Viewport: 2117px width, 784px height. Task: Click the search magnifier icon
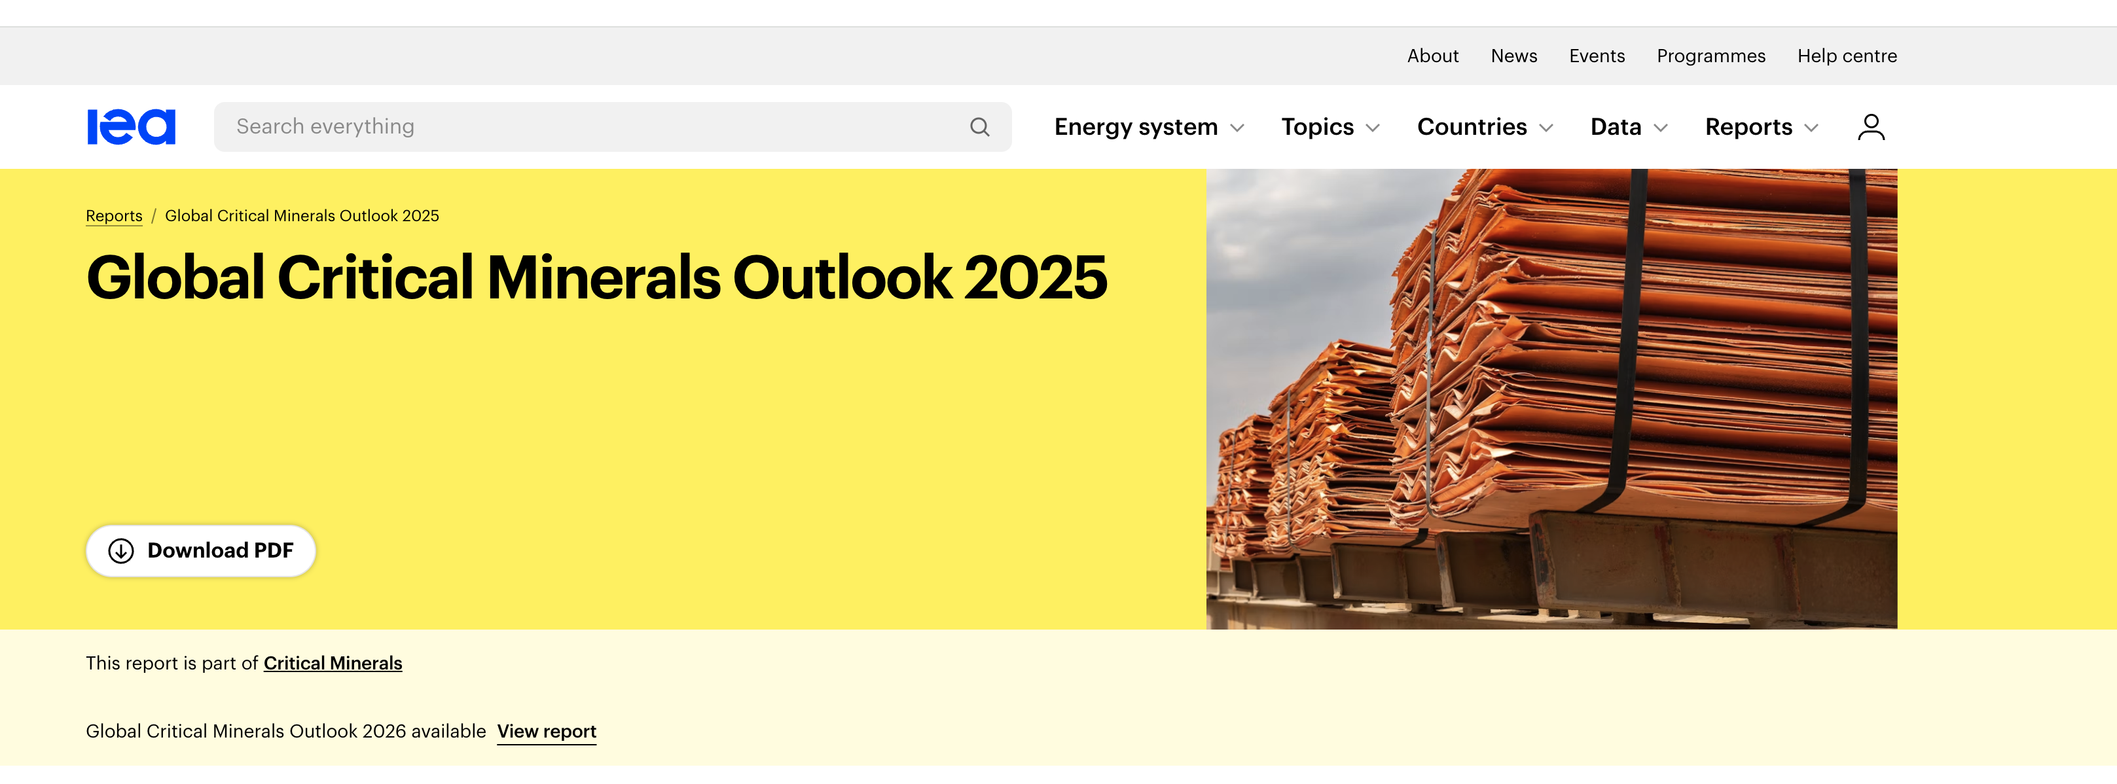[x=979, y=126]
